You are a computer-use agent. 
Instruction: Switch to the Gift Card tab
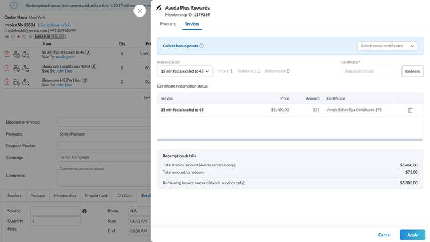click(x=124, y=196)
